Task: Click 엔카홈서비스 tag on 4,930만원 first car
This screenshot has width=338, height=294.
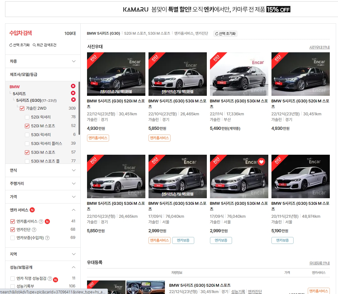Action: 98,138
